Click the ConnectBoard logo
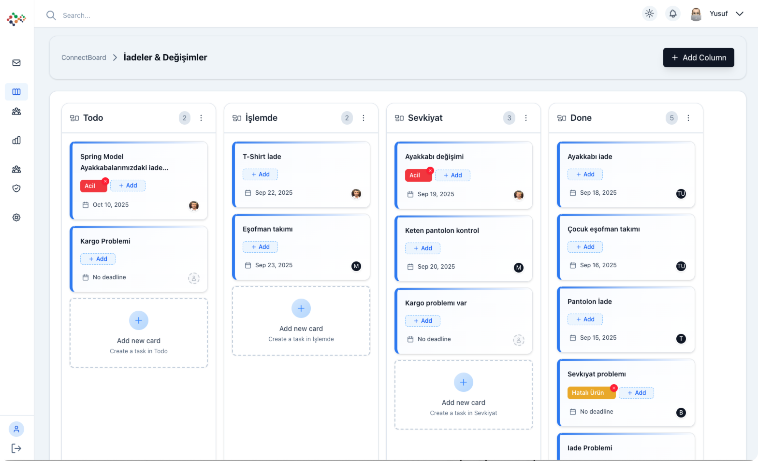The width and height of the screenshot is (758, 461). 16,19
